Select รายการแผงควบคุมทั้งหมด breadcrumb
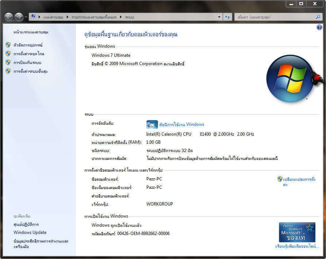Image resolution: width=326 pixels, height=259 pixels. (94, 17)
